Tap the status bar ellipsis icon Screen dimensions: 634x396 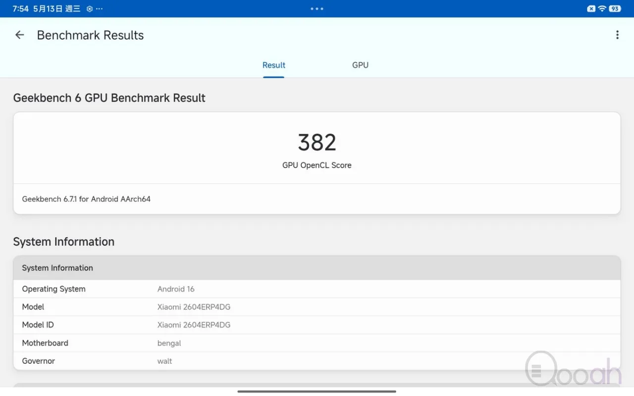[x=100, y=9]
